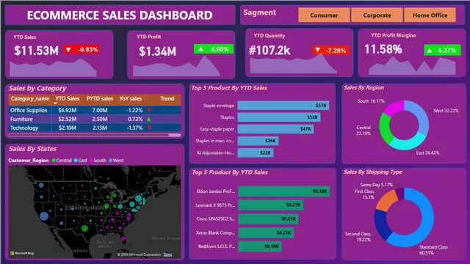
Task: Click the Sales by Category title
Action: pyautogui.click(x=37, y=88)
